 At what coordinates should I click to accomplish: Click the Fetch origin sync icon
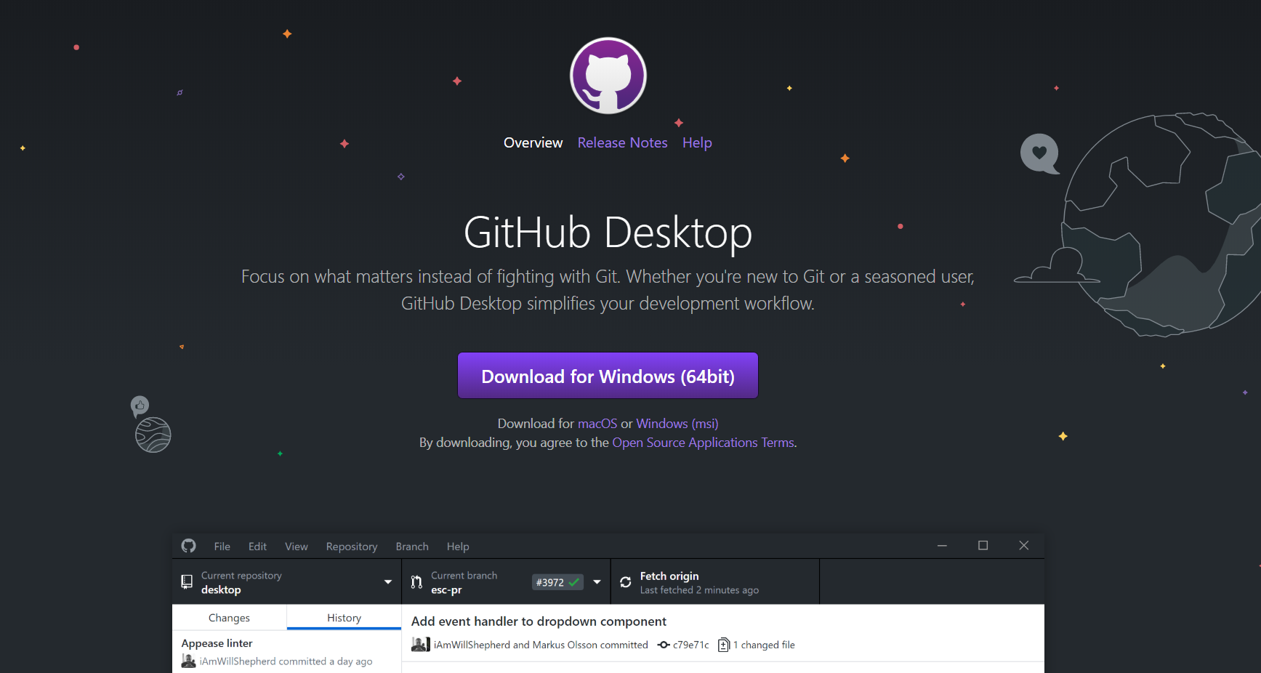click(626, 582)
